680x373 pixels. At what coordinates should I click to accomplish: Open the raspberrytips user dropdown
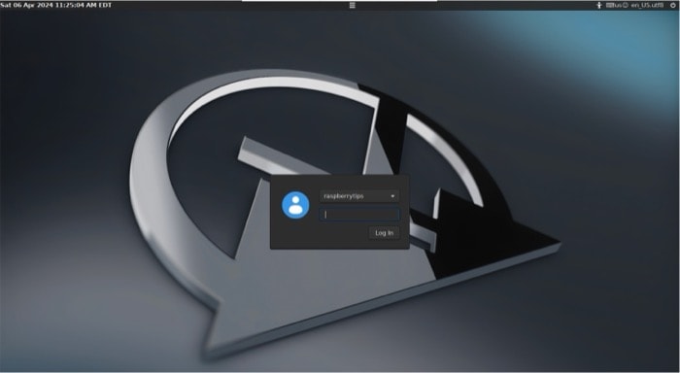click(x=359, y=196)
